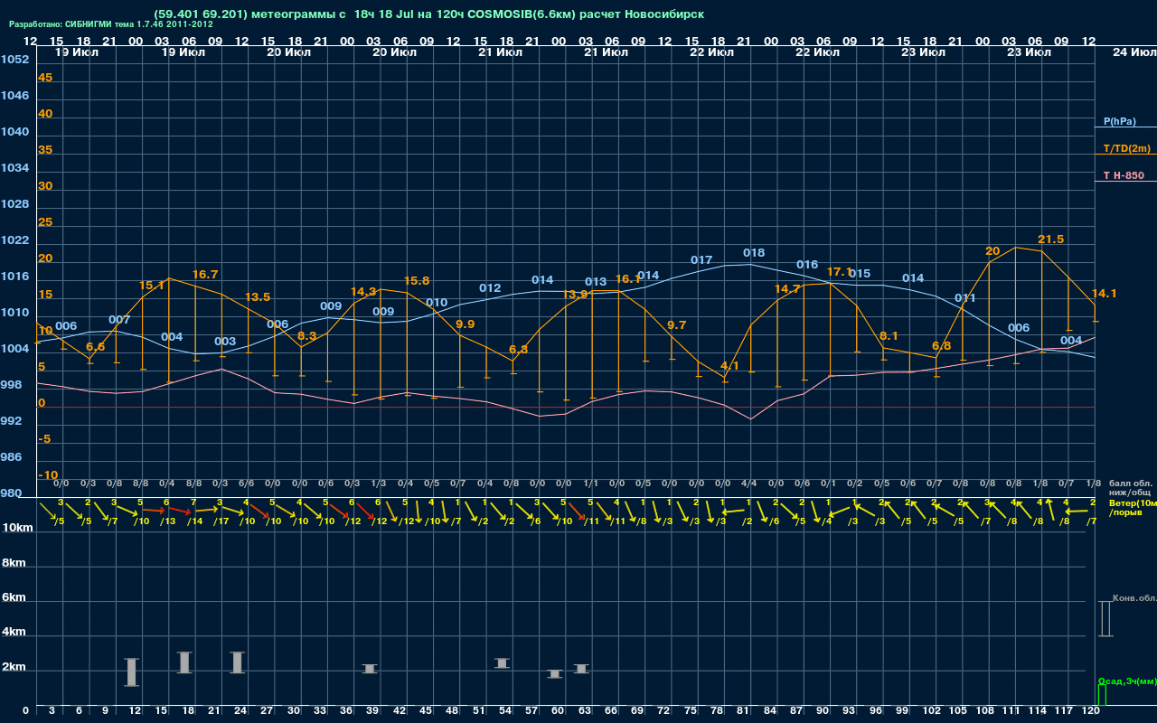
Task: Click the 4/4 cloud cover value
Action: tap(749, 484)
